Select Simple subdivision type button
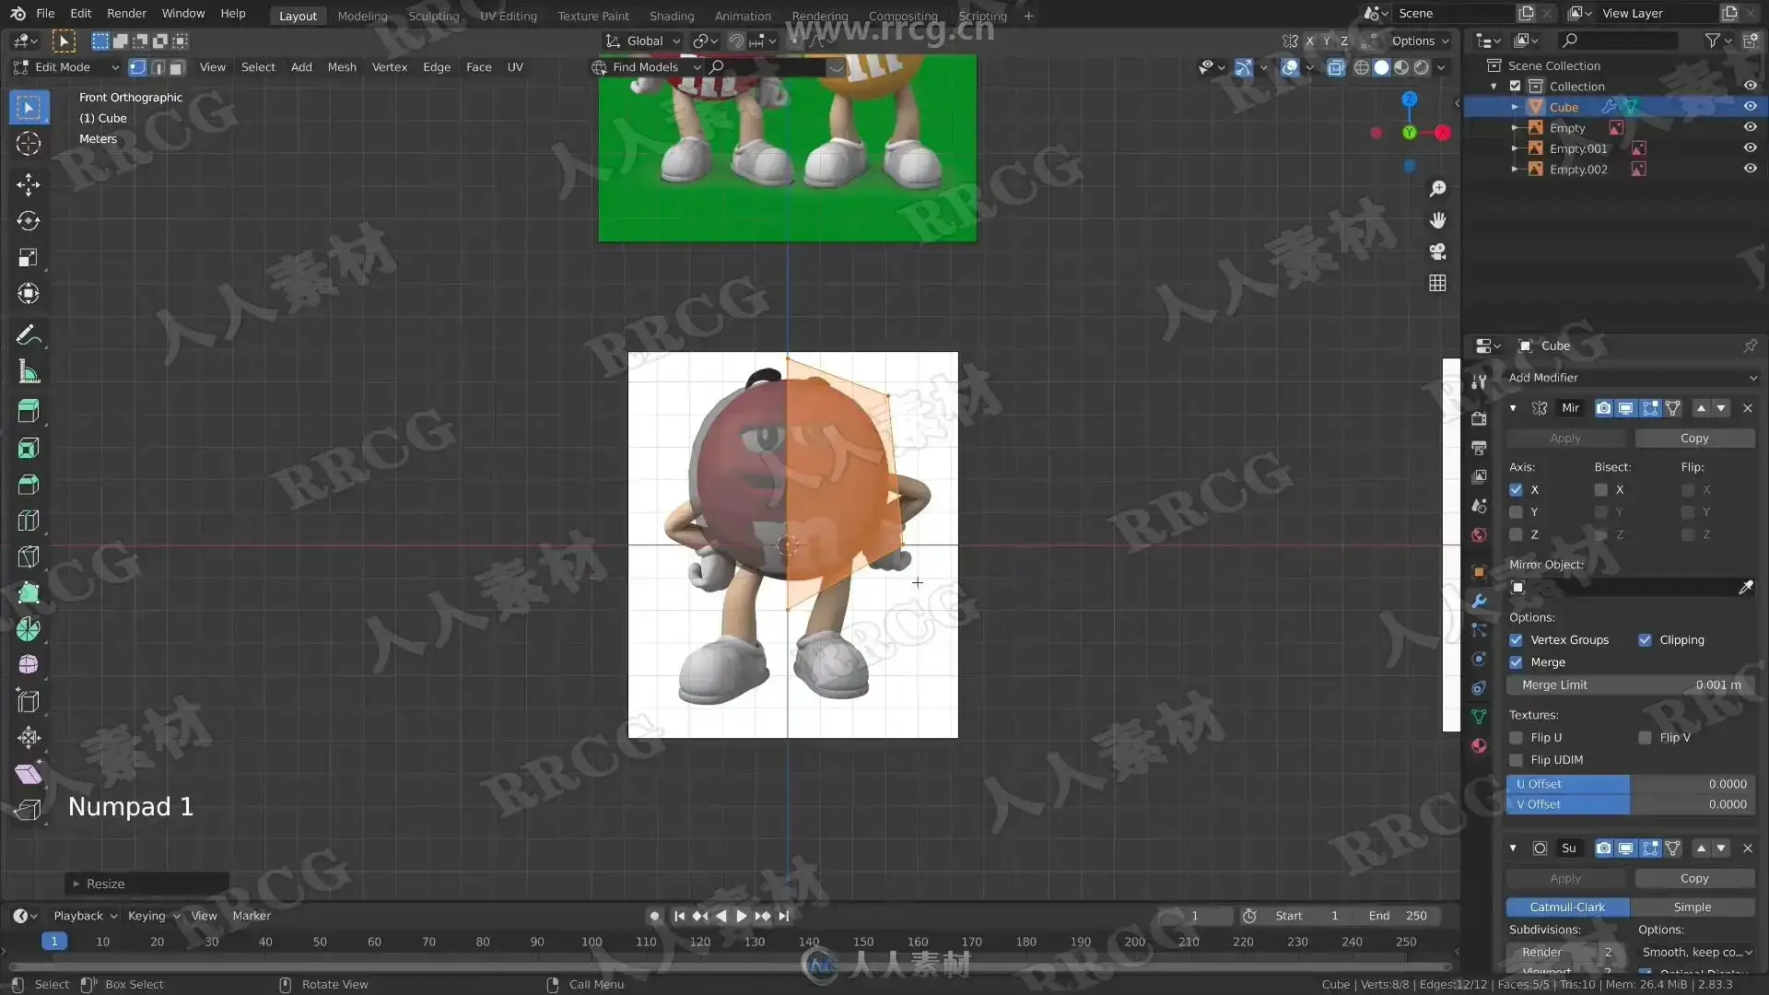1769x995 pixels. (1692, 907)
